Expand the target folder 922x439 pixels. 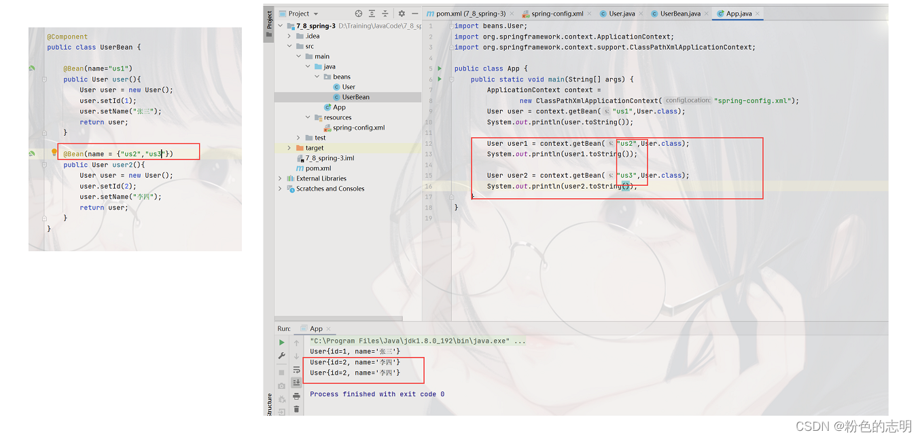[x=289, y=148]
